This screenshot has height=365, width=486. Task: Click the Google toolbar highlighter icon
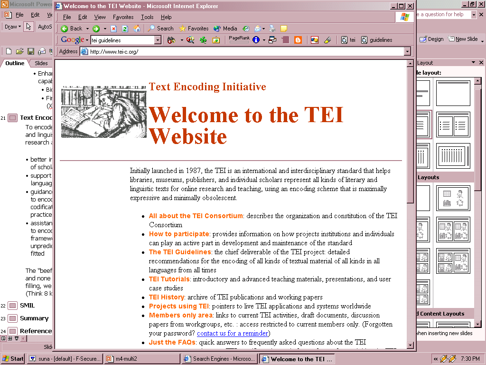(327, 40)
